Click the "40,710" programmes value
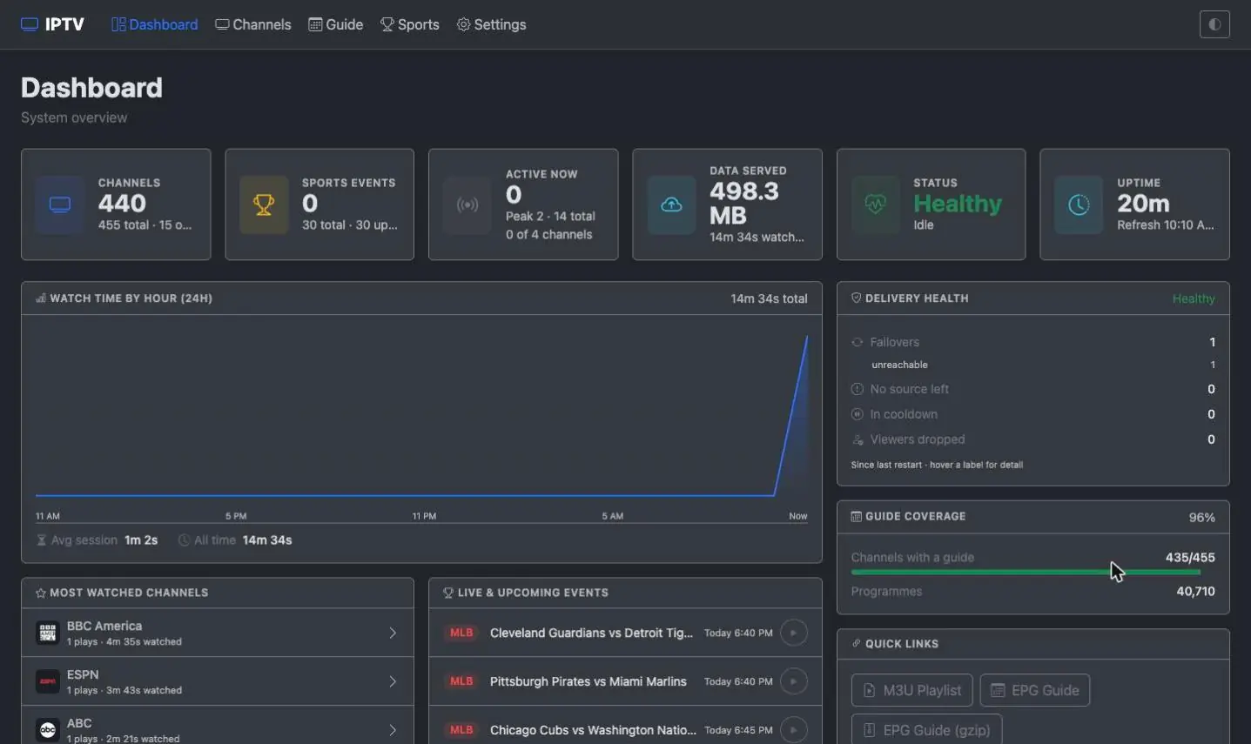 coord(1195,591)
